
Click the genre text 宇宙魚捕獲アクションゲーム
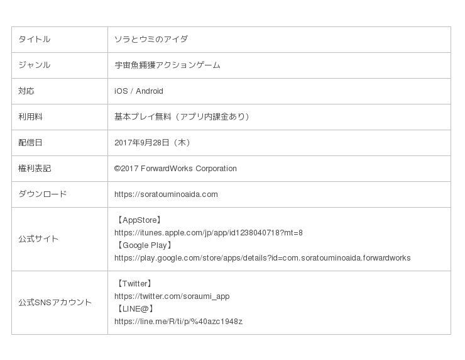(x=167, y=65)
